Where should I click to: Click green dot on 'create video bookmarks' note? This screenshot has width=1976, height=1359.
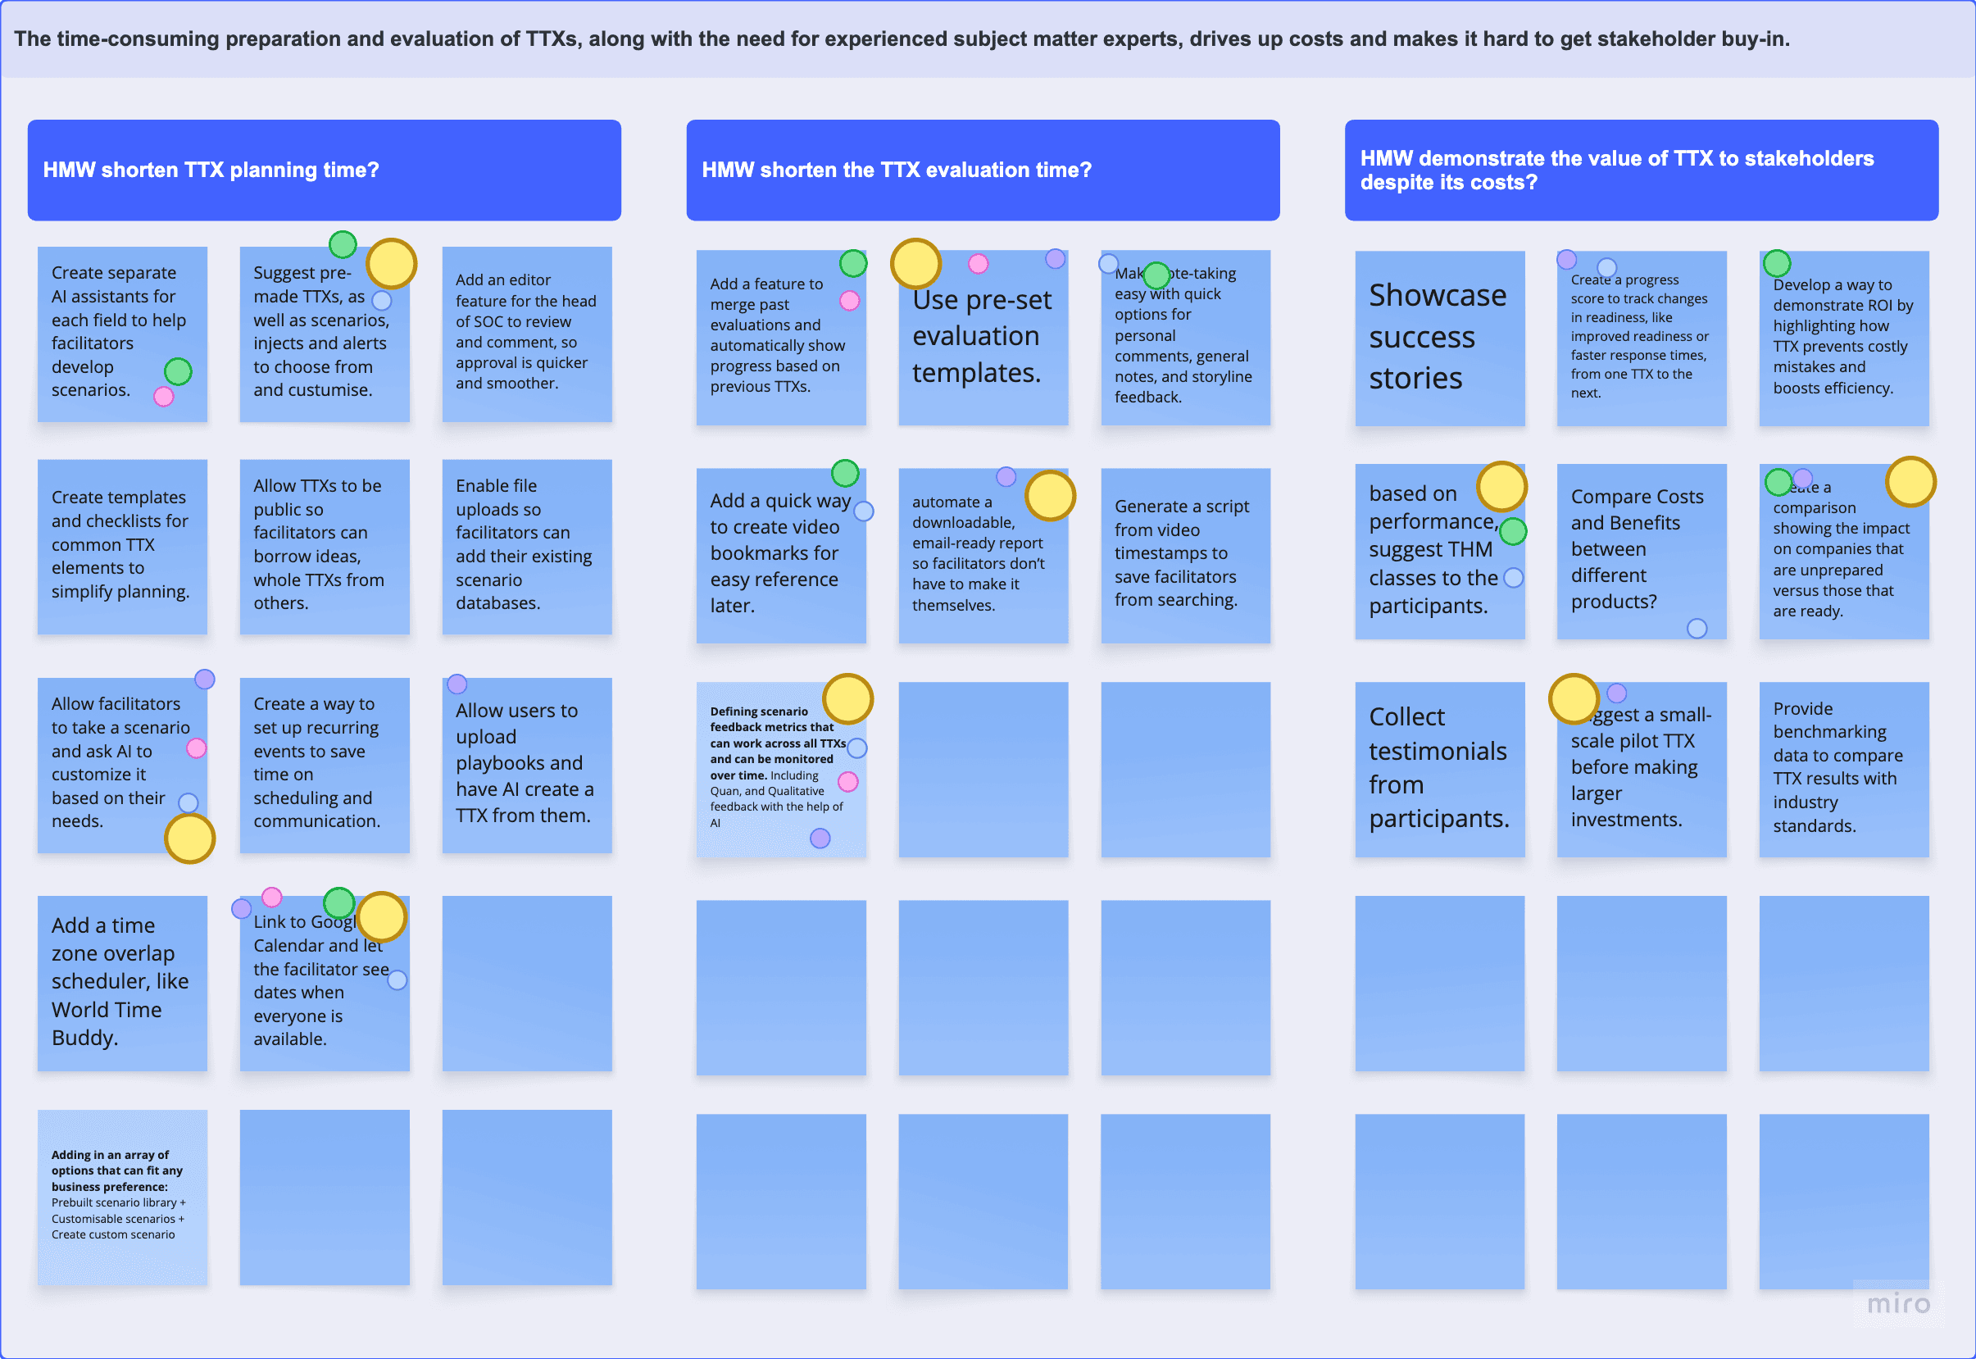pos(844,473)
